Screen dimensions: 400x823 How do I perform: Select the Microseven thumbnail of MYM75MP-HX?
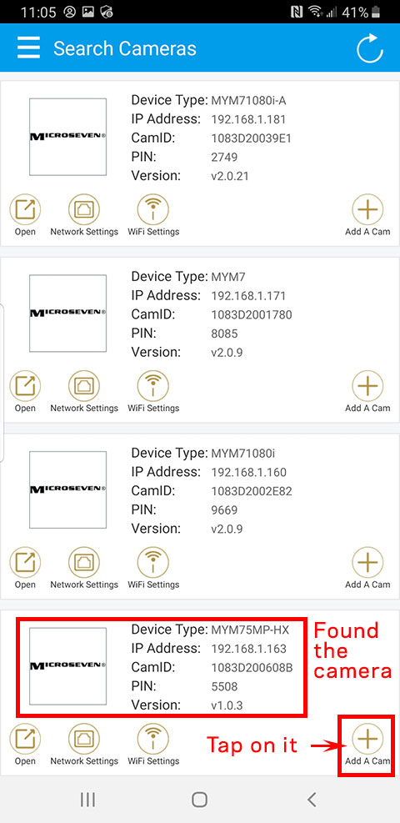(x=67, y=665)
